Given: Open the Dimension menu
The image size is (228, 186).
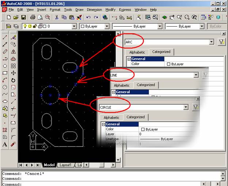Looking at the screenshot, I should click(94, 10).
